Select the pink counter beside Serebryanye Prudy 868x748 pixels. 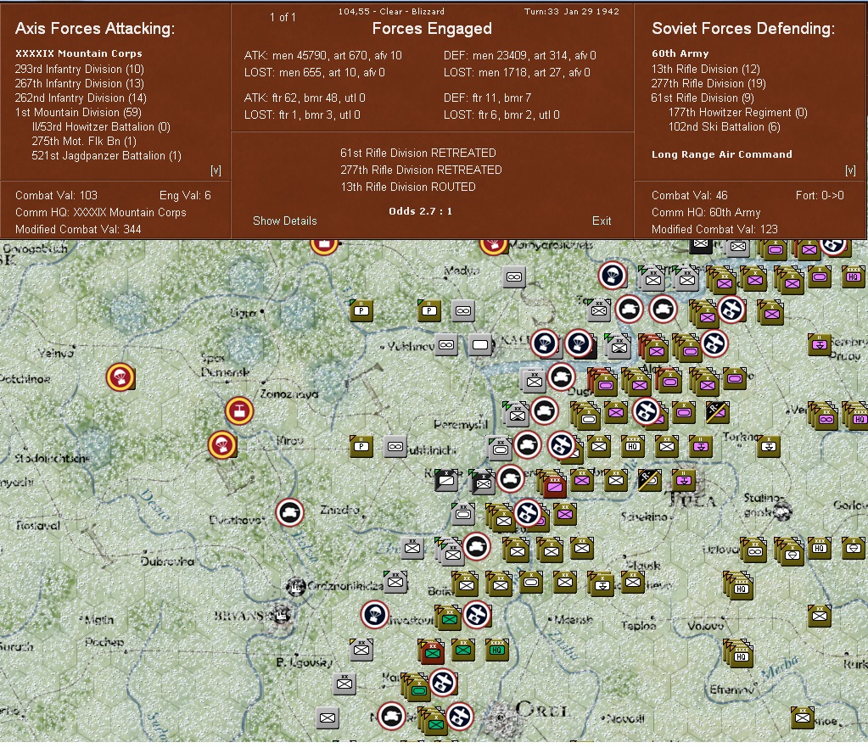pos(819,344)
